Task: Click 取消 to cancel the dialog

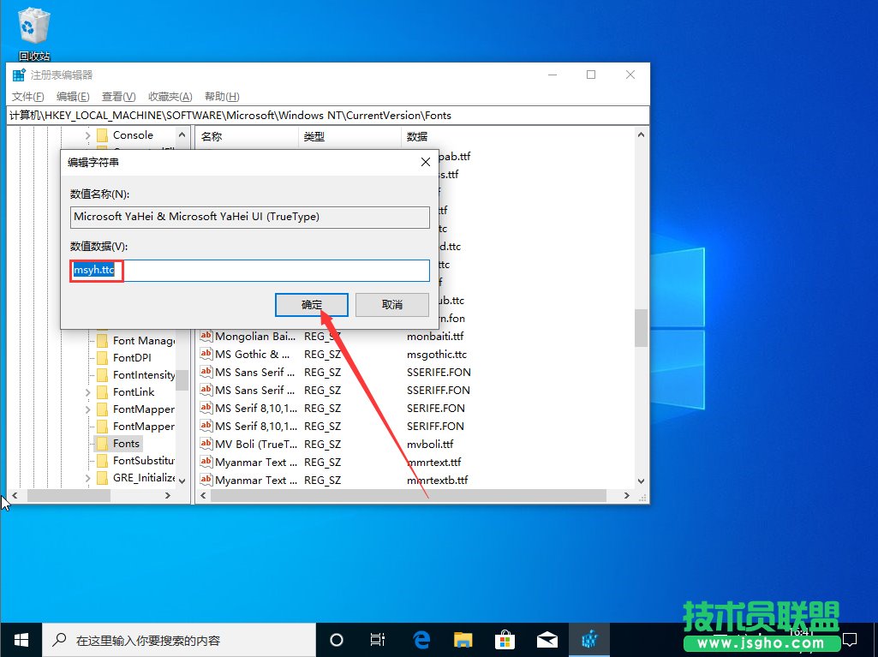Action: (391, 304)
